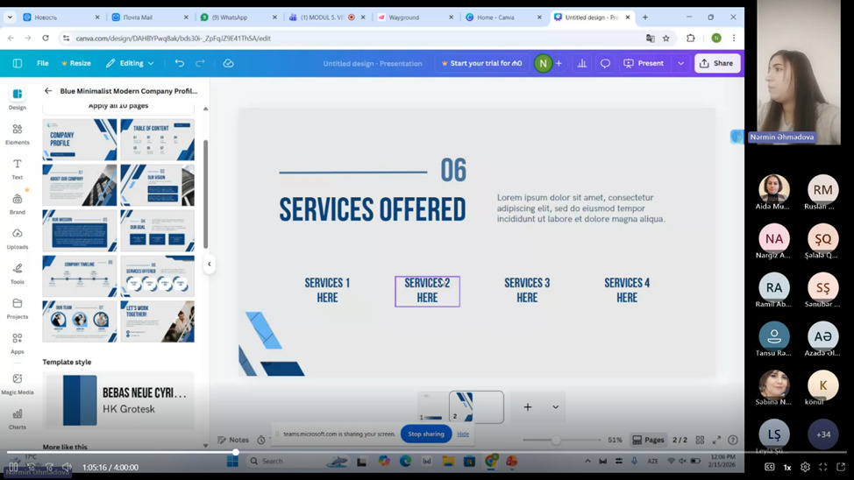
Task: Toggle grid view of pages
Action: [700, 440]
